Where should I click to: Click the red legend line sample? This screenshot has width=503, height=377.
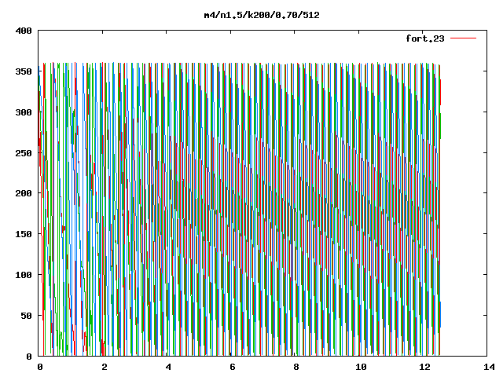(x=463, y=38)
